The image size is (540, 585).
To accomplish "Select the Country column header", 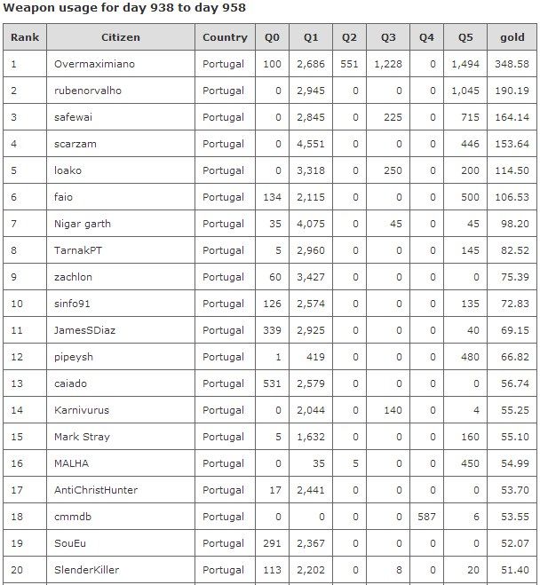I will pyautogui.click(x=225, y=37).
